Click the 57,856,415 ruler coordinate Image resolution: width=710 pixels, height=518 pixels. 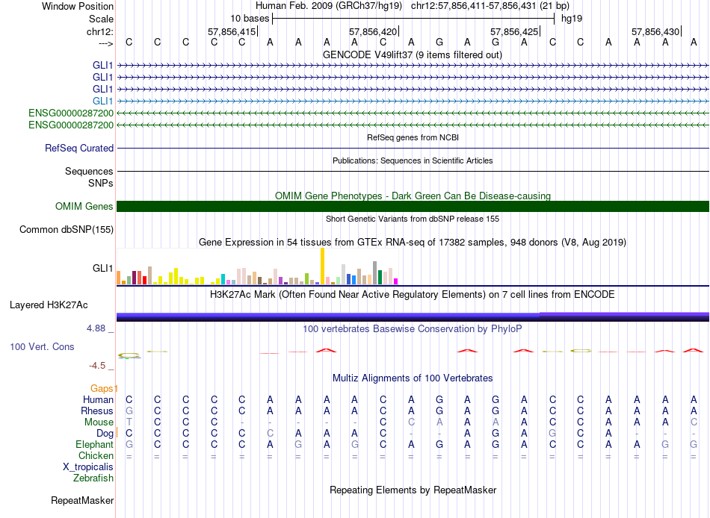[232, 31]
